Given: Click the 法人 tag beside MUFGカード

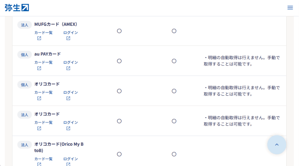Looking at the screenshot, I should tap(25, 25).
